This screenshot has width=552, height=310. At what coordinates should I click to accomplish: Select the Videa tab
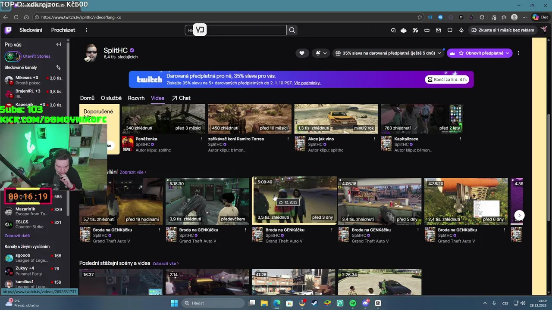pos(157,98)
